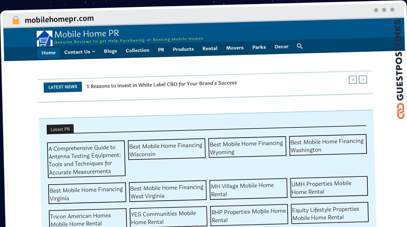The image size is (407, 227).
Task: Open the Rental menu item
Action: (x=210, y=48)
